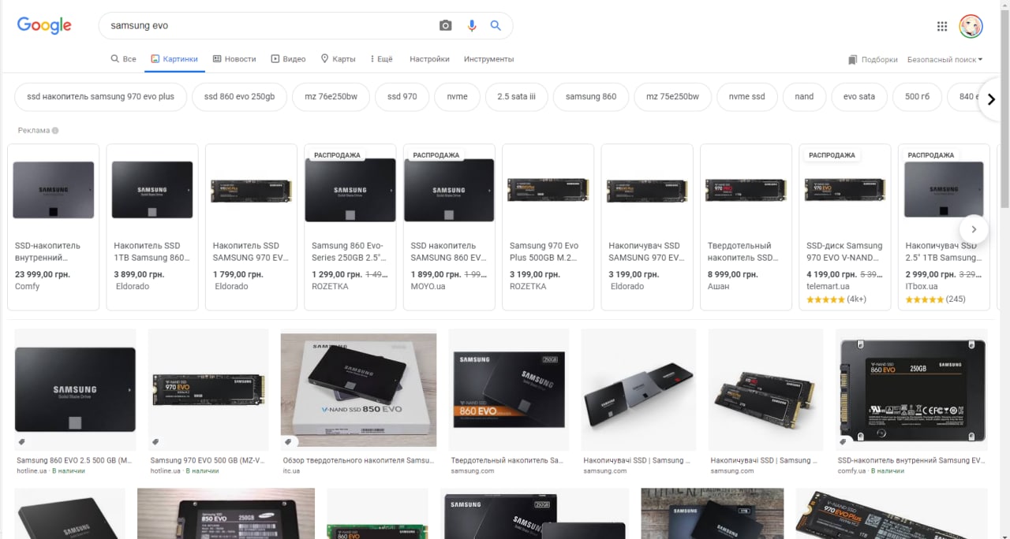Click the SSD-накопитель внутренний Samsung EV caption
Image resolution: width=1010 pixels, height=539 pixels.
(911, 460)
